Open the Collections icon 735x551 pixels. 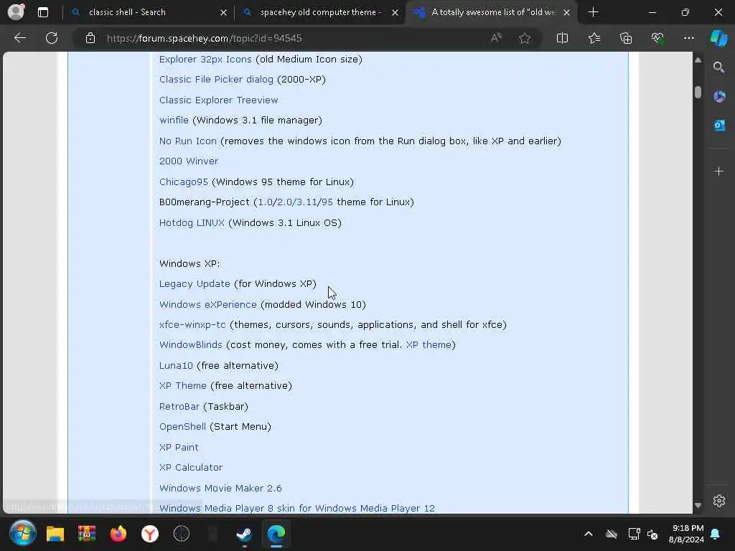tap(626, 38)
